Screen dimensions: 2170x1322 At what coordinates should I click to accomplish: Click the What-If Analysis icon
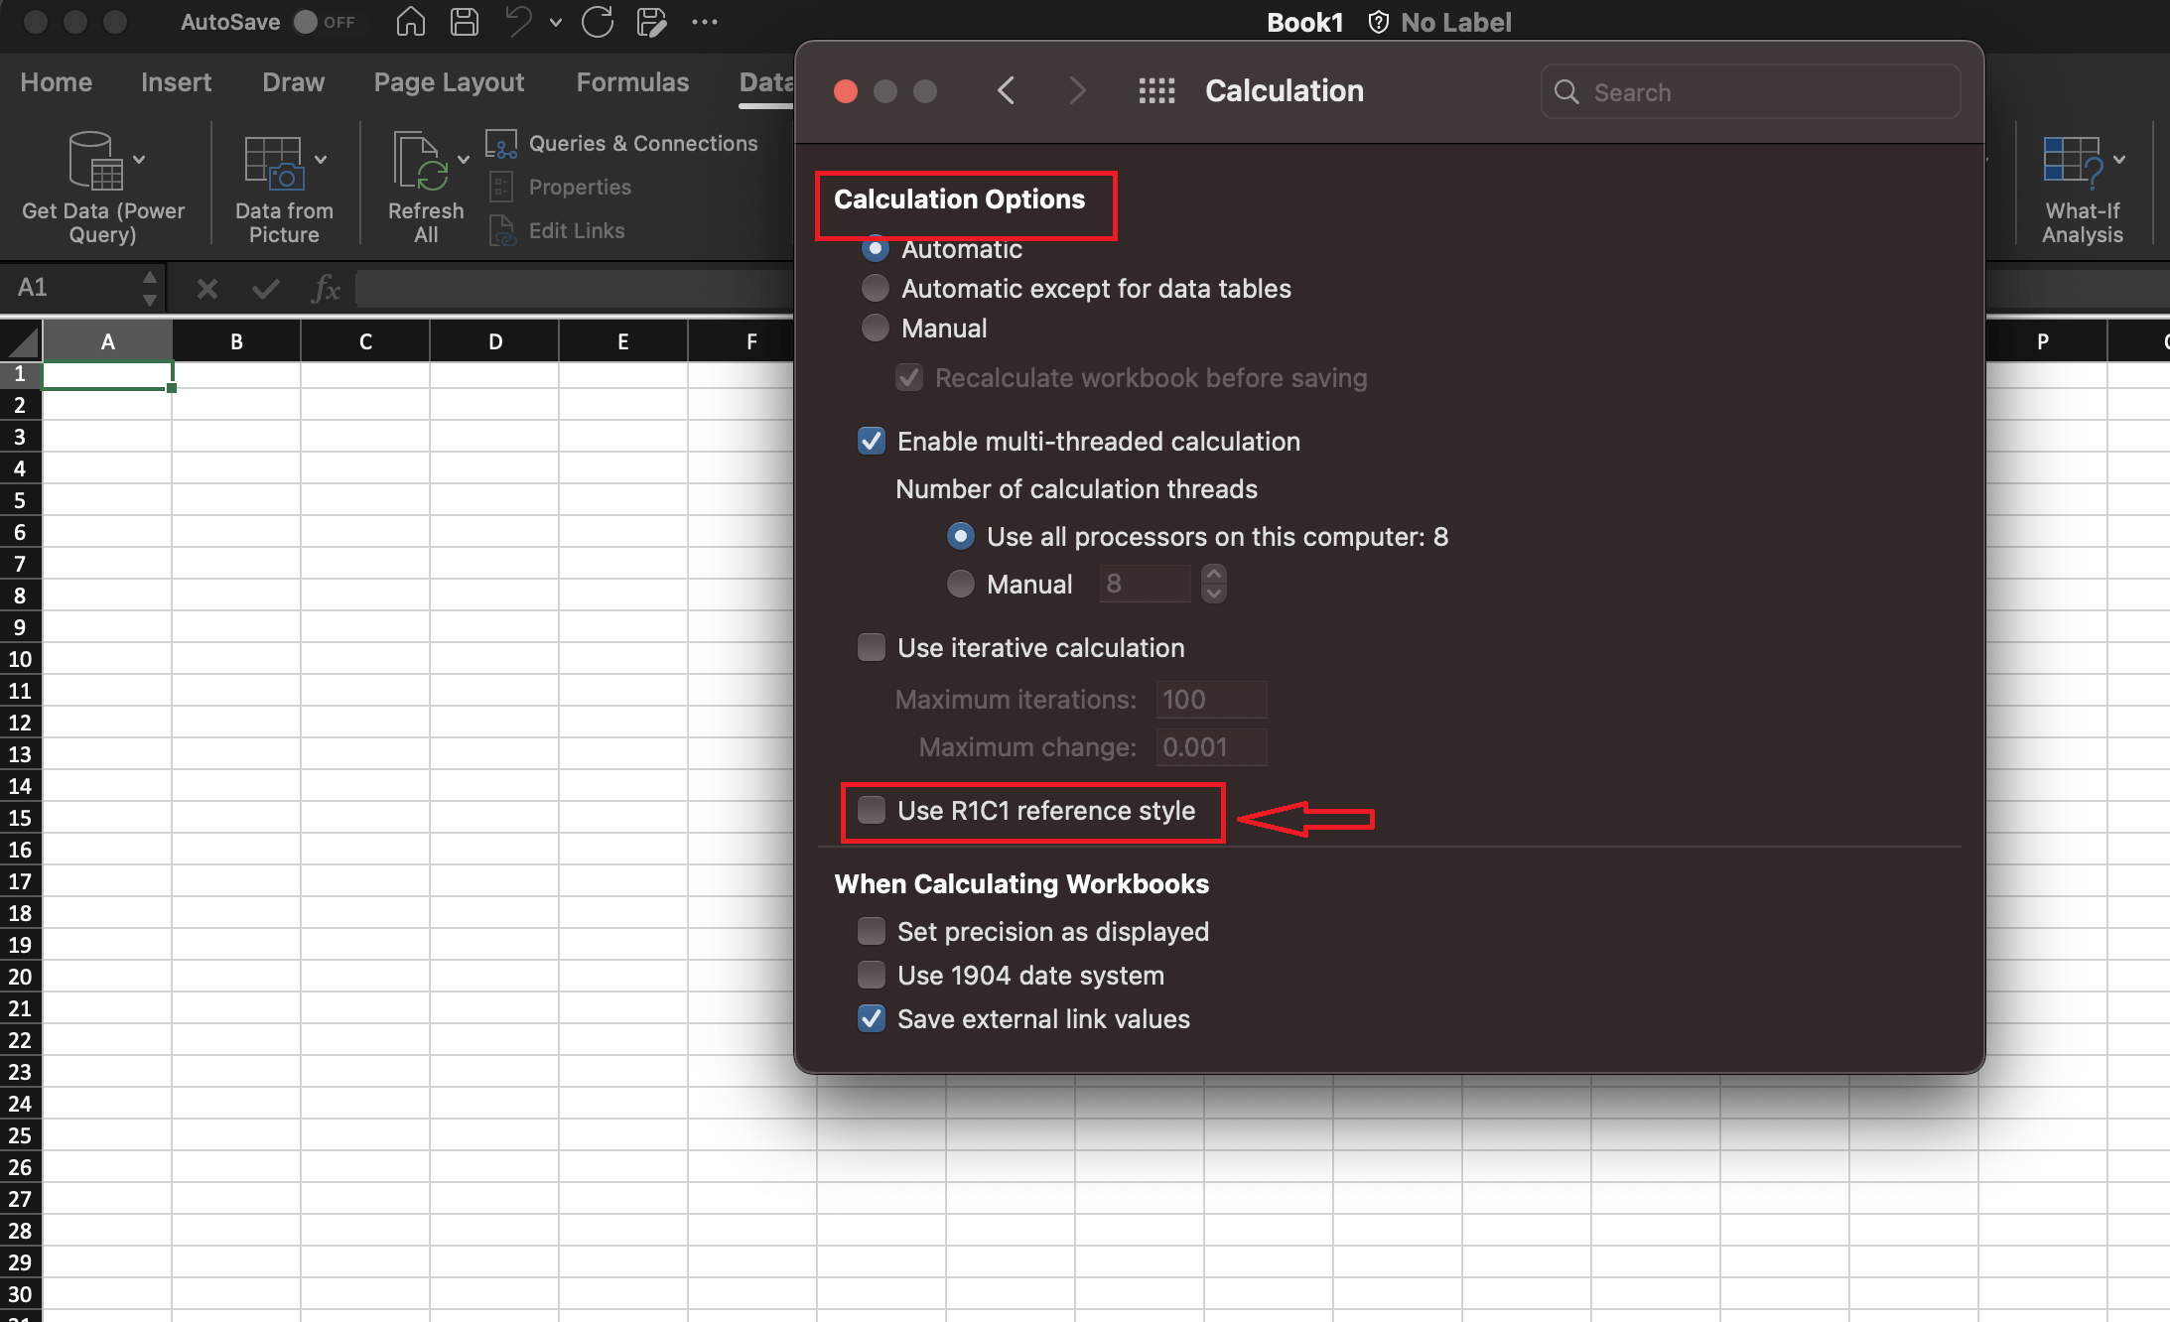coord(2073,161)
